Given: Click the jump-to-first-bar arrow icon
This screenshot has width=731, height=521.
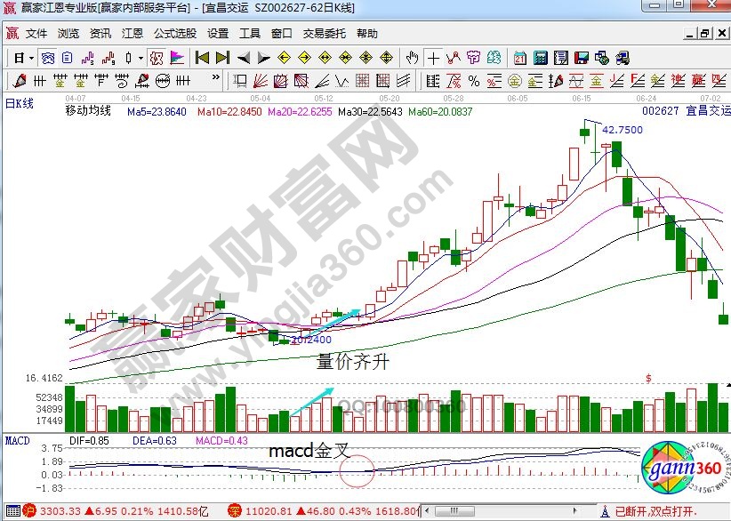Looking at the screenshot, I should [x=202, y=59].
